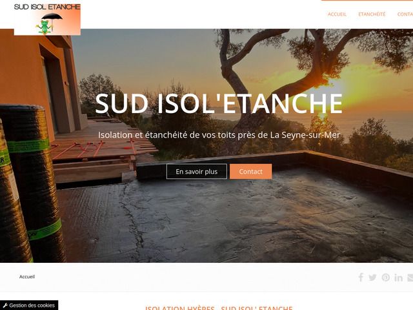The height and width of the screenshot is (310, 413).
Task: Share the page via Twitter icon
Action: [x=372, y=278]
